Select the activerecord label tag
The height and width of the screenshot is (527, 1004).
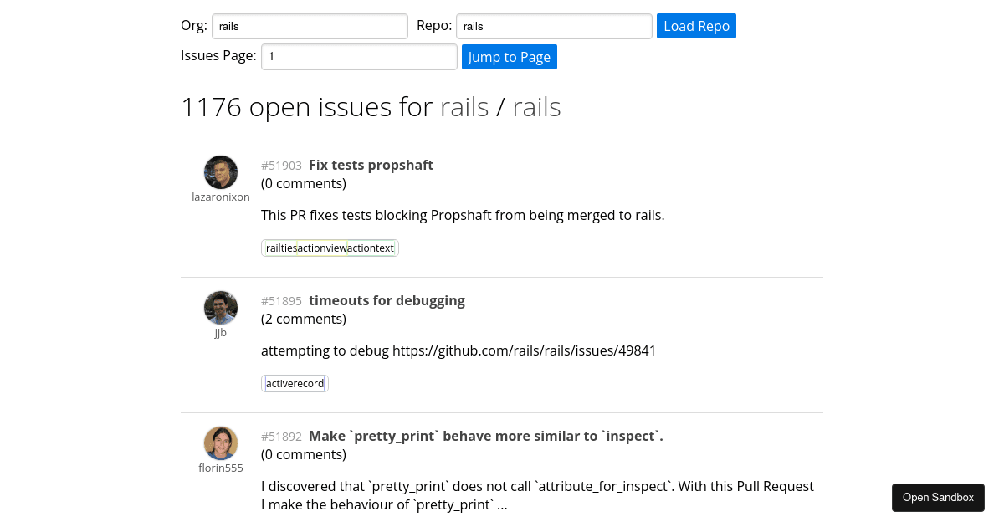point(294,383)
